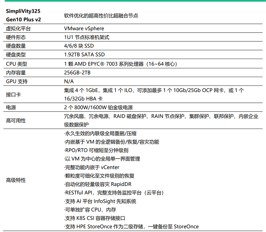The image size is (266, 232).
Task: Click the 完整功能内嵌于 vCenter bullet
Action: point(92,167)
